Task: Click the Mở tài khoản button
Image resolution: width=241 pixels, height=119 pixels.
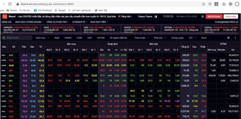Action: tap(214, 17)
